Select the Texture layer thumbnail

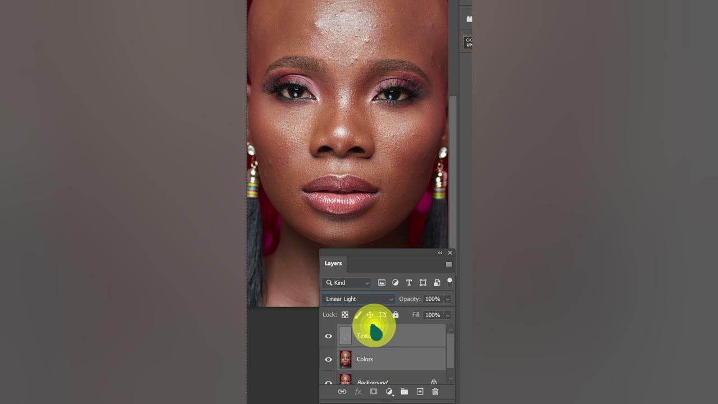pos(346,336)
